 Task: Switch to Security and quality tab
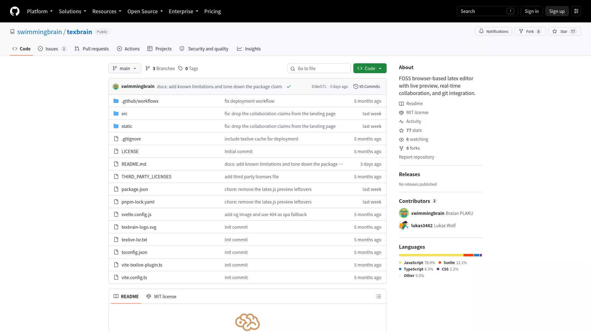coord(204,49)
